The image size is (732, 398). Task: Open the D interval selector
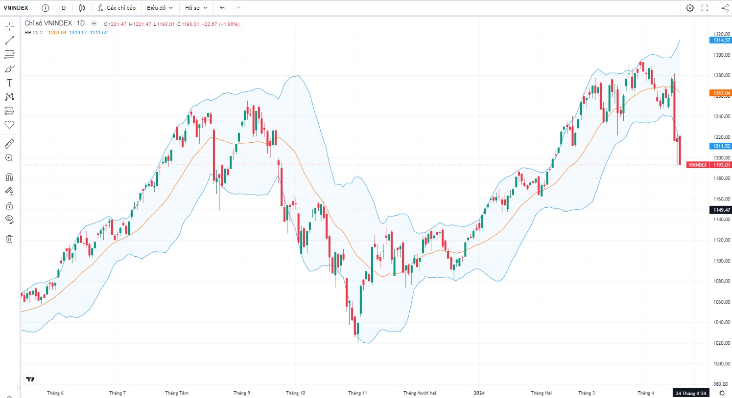click(64, 8)
